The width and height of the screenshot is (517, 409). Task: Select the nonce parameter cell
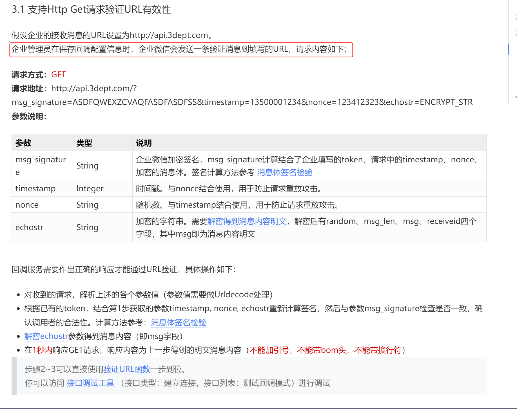(27, 205)
